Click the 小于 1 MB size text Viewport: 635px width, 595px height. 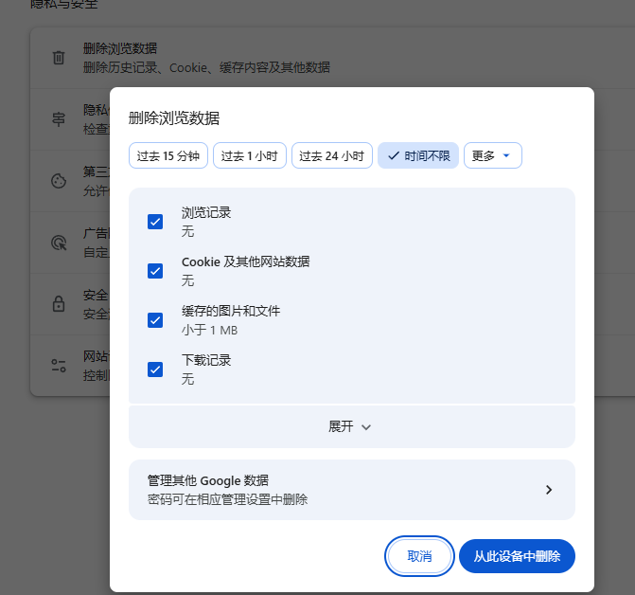209,330
